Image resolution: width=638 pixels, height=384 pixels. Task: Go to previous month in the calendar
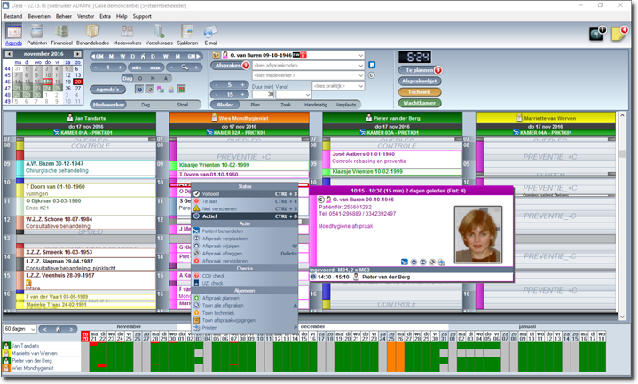pyautogui.click(x=9, y=54)
